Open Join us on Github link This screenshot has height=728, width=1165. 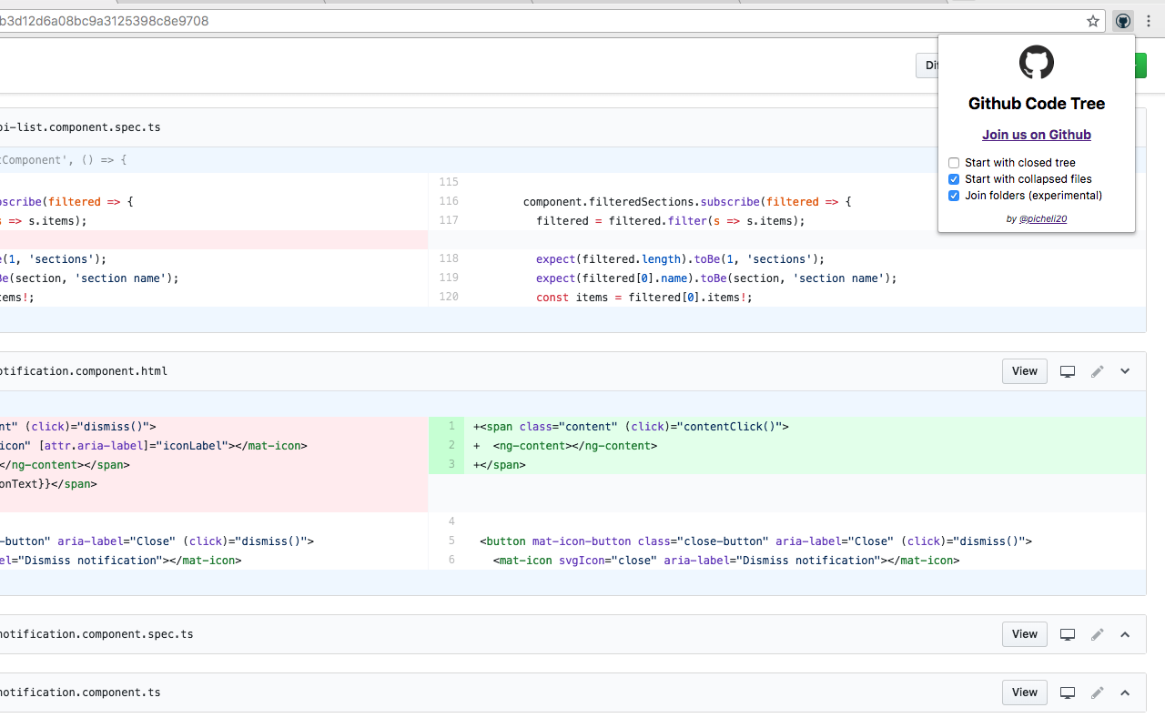(x=1037, y=135)
